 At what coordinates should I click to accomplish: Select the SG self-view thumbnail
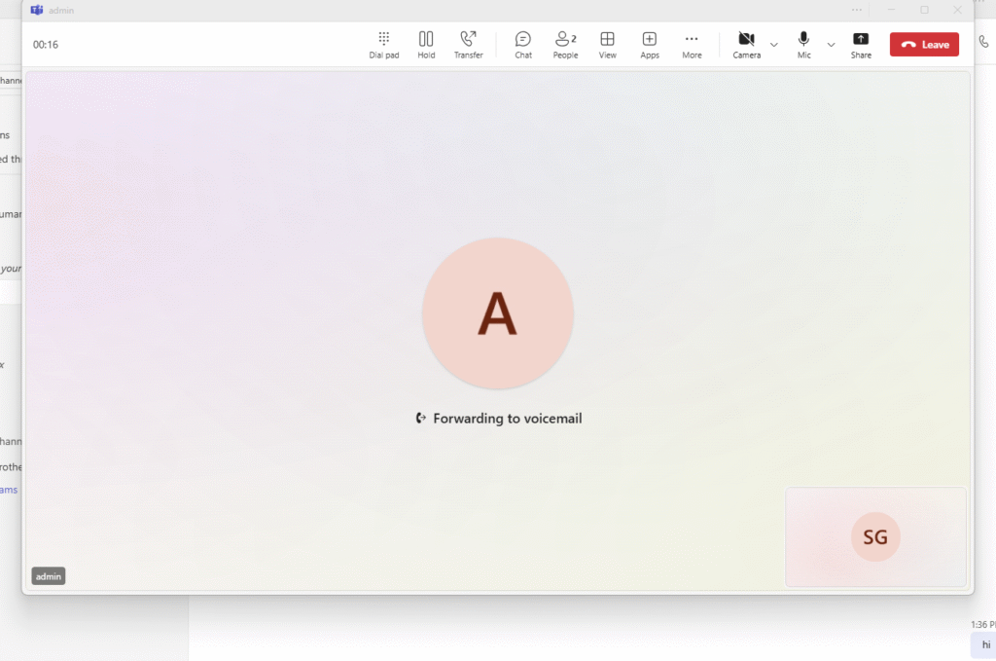click(x=875, y=537)
